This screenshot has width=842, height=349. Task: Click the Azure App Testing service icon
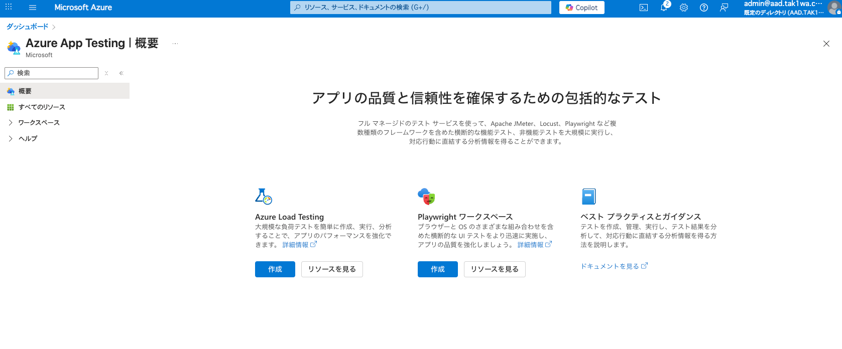tap(14, 48)
